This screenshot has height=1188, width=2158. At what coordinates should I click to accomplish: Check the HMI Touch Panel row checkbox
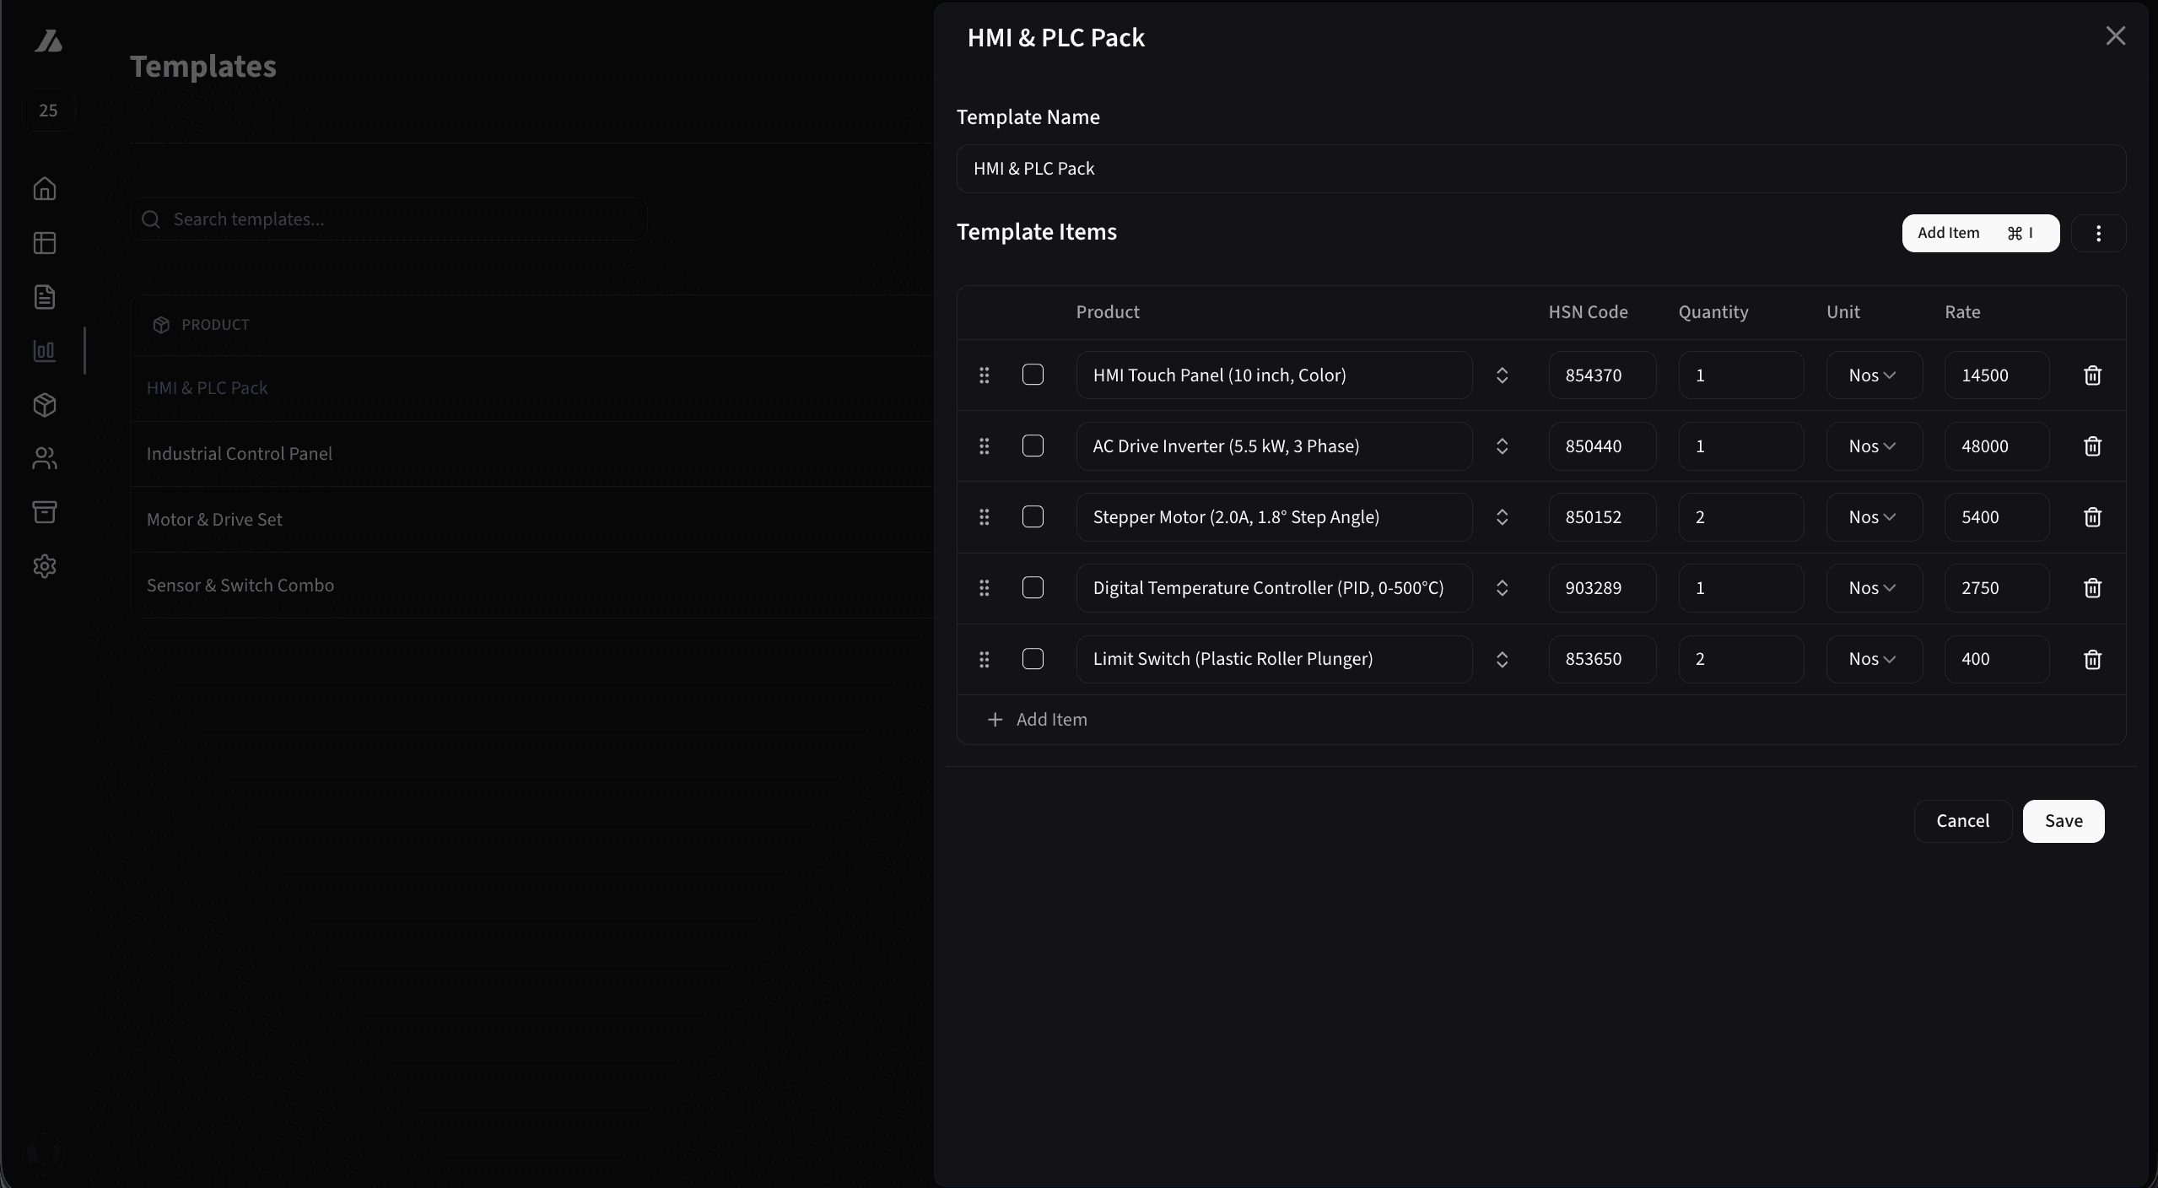coord(1033,375)
